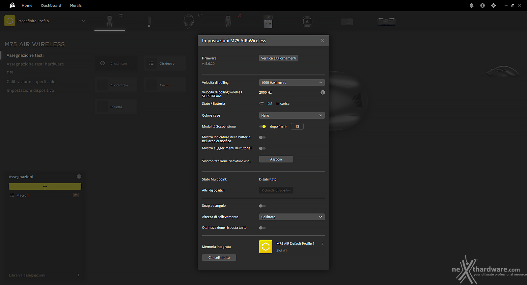Click the yellow profile hexagon icon in Memoria integrata
Screen dimensions: 527x285
tap(266, 247)
